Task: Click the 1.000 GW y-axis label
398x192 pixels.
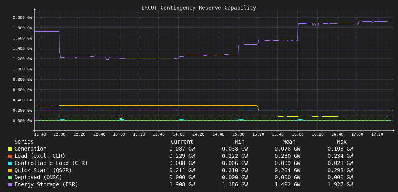Action: pyautogui.click(x=22, y=69)
